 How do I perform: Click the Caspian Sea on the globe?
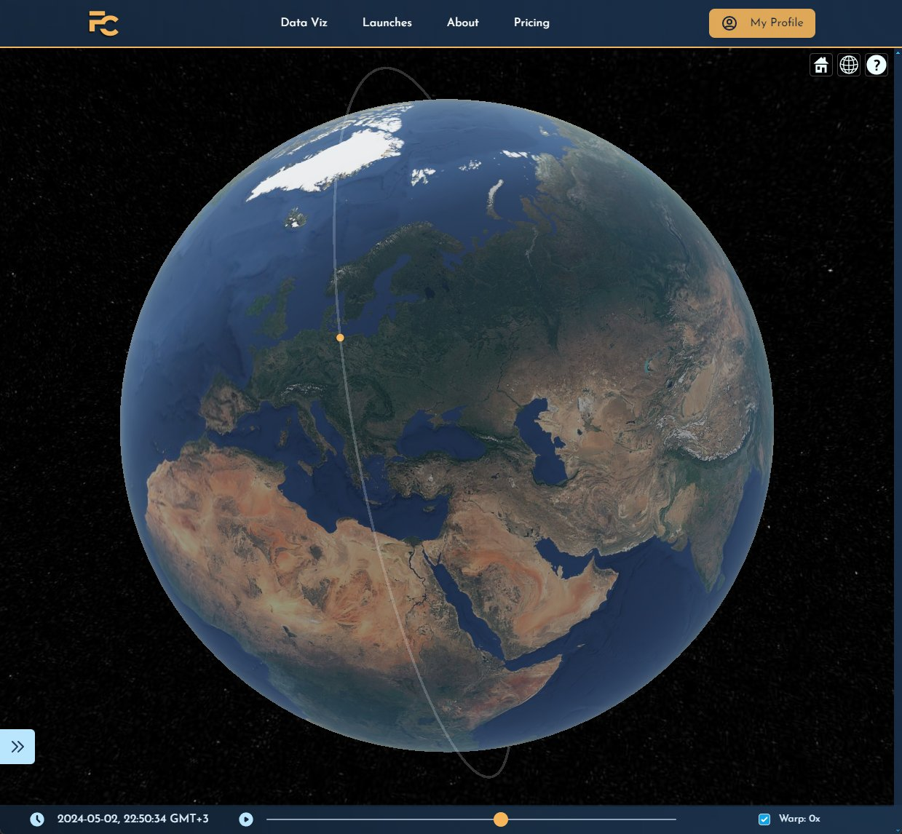click(542, 444)
